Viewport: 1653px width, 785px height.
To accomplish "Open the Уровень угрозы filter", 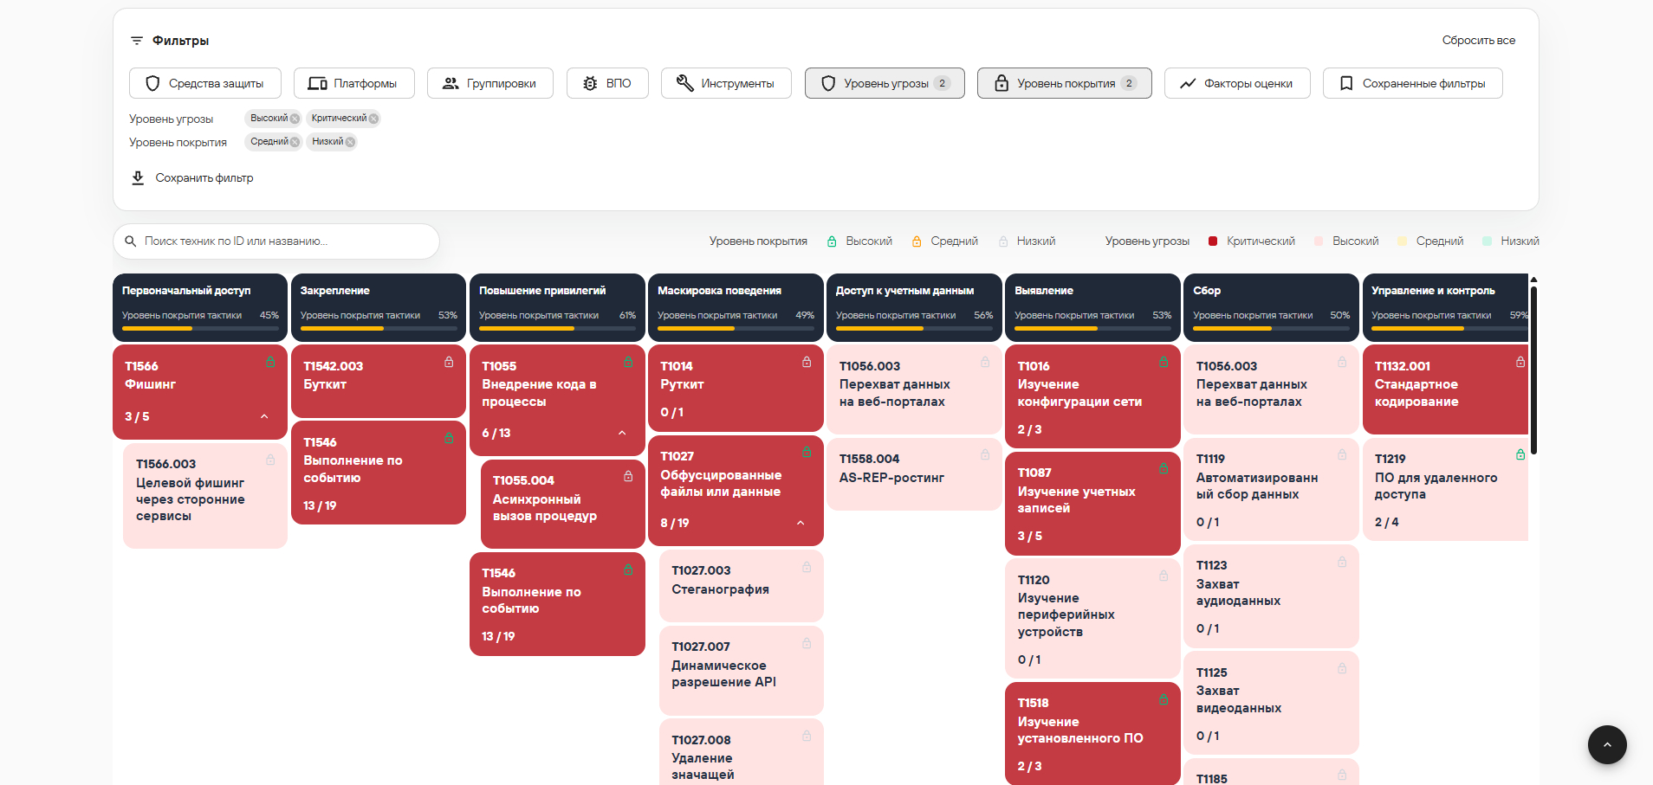I will pos(885,83).
